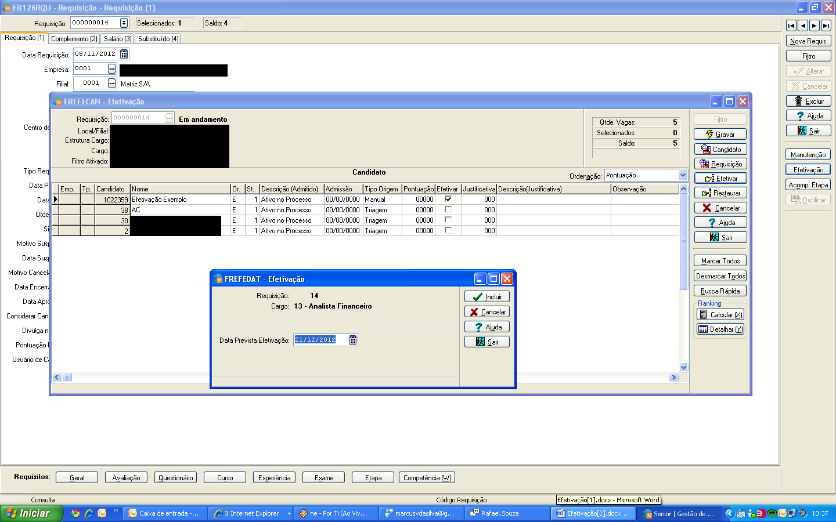Image resolution: width=836 pixels, height=522 pixels.
Task: Open calendar picker for Data Requisição
Action: coord(124,54)
